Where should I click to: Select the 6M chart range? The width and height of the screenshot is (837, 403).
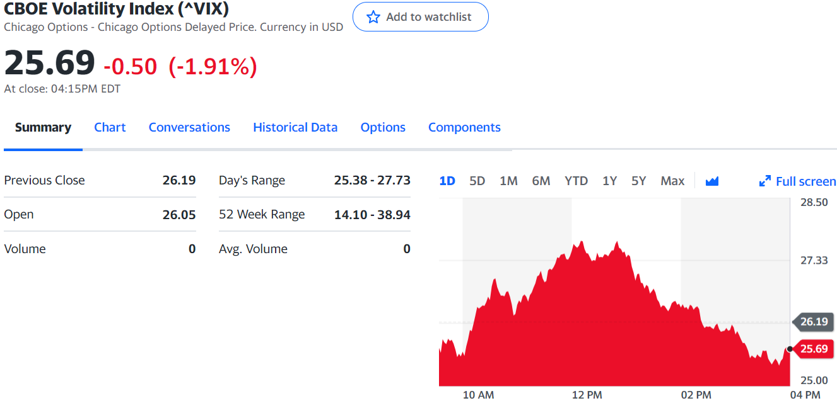(541, 181)
